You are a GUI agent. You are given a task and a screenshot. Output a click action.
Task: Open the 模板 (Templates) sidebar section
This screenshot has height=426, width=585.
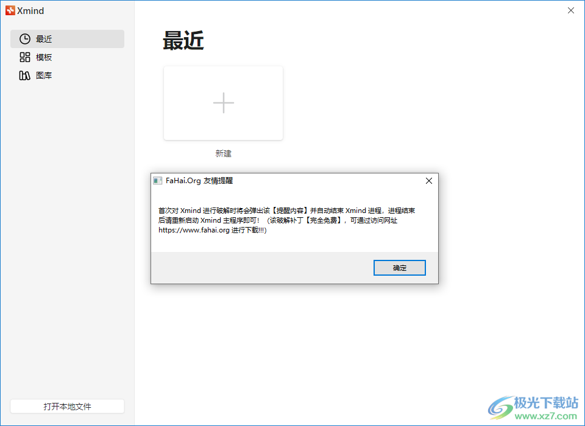(67, 57)
